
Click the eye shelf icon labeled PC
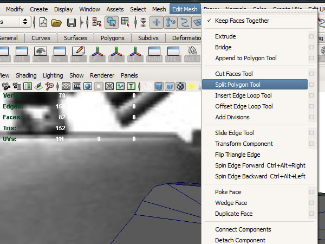(x=41, y=54)
